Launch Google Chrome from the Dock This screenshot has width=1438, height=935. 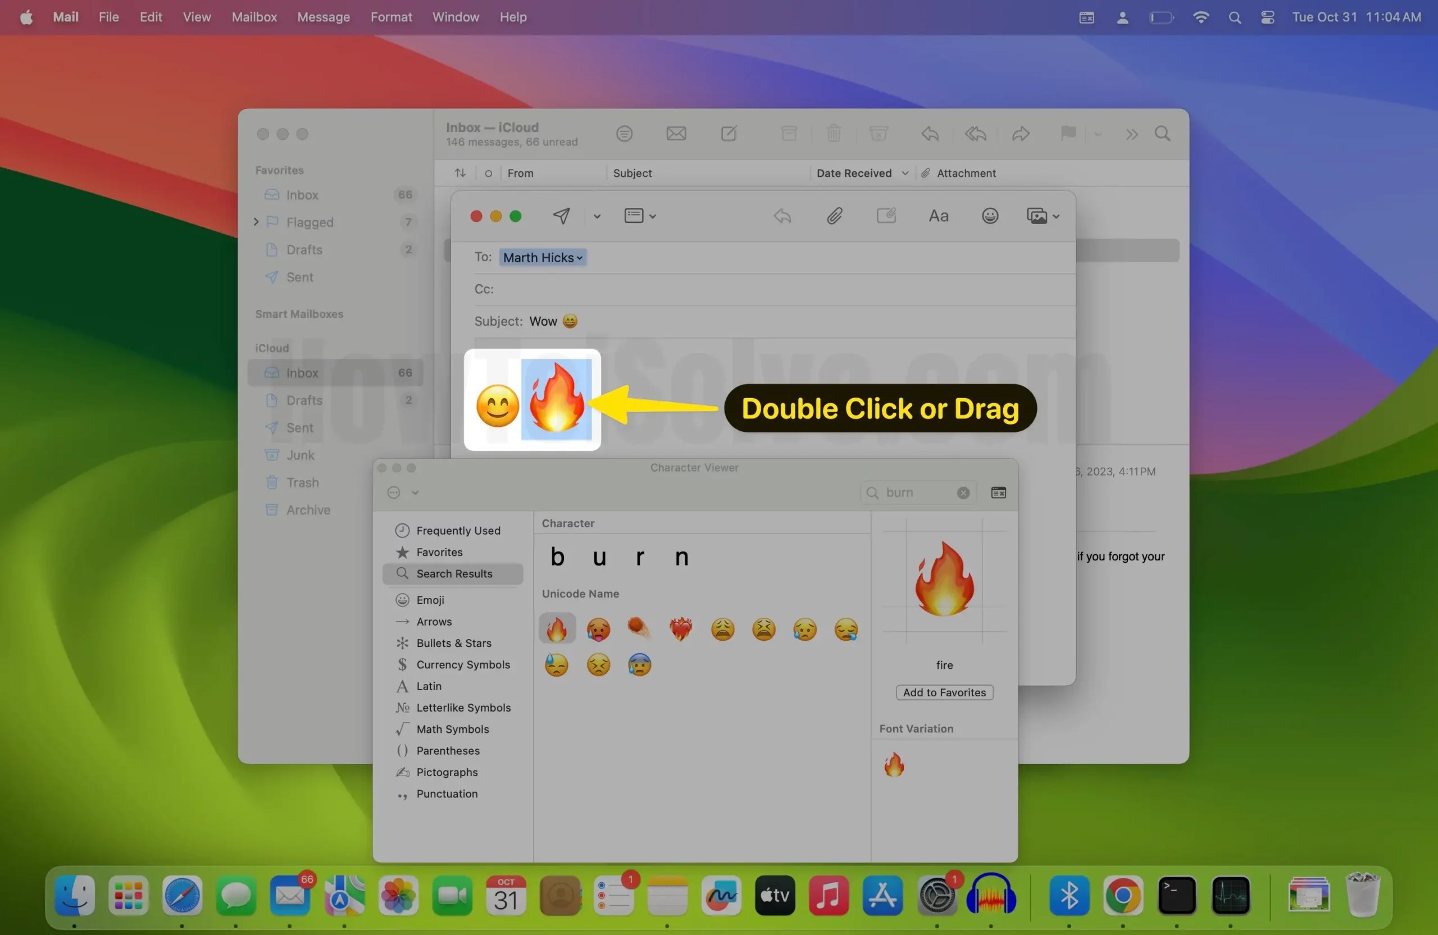(x=1123, y=896)
